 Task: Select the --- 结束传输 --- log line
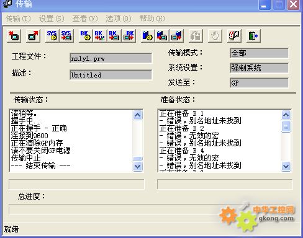[x=40, y=165]
